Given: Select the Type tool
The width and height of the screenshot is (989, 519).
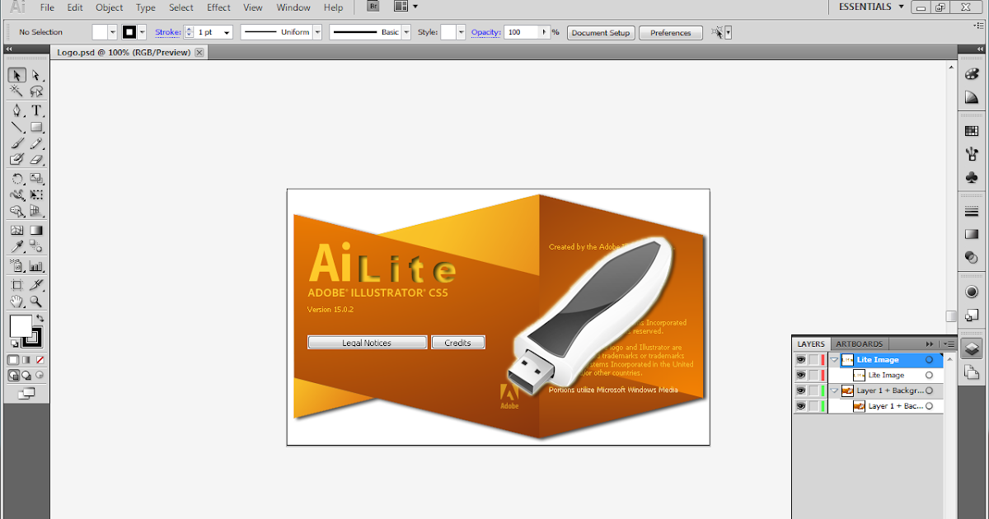Looking at the screenshot, I should [x=37, y=109].
